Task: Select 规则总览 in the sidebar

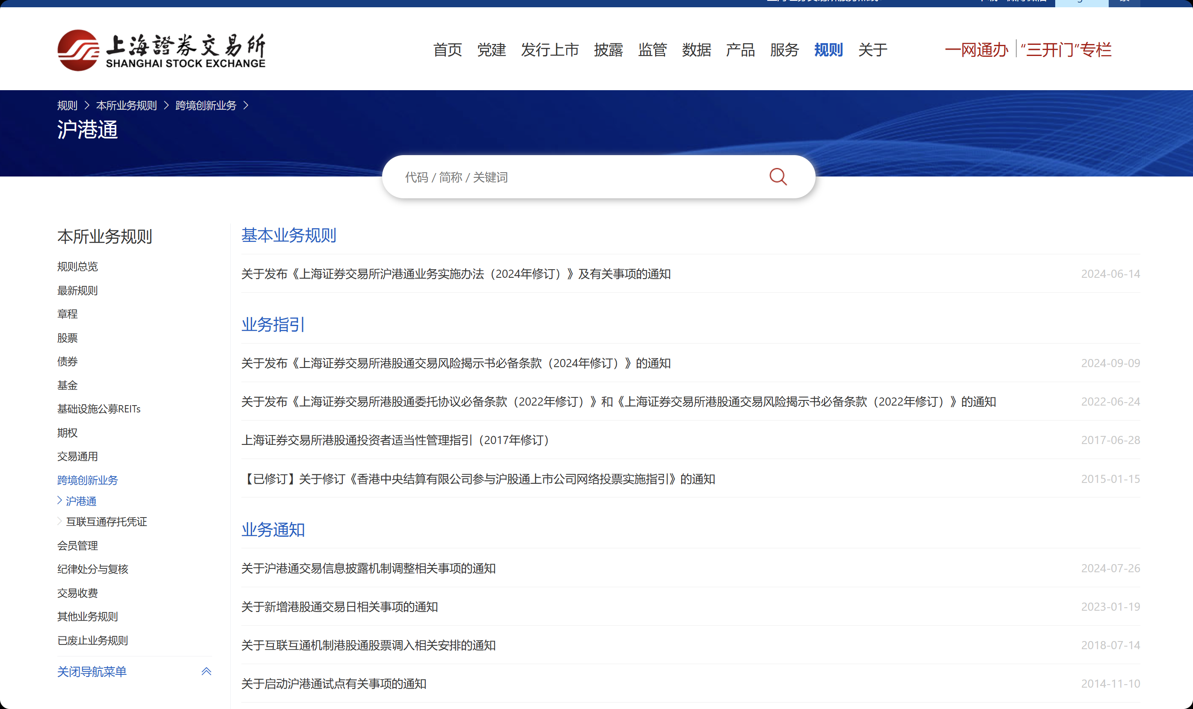Action: pos(77,266)
